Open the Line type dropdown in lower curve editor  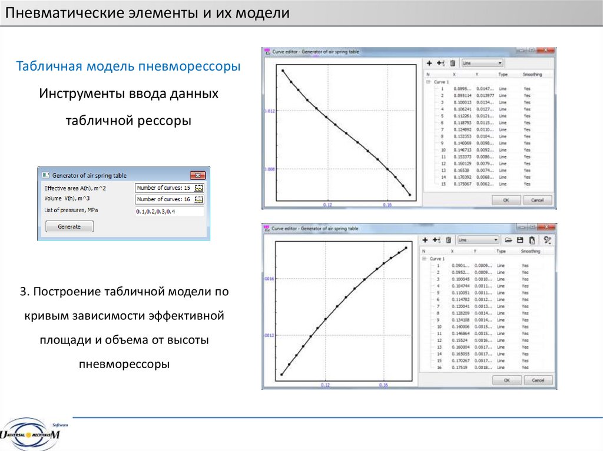(478, 240)
